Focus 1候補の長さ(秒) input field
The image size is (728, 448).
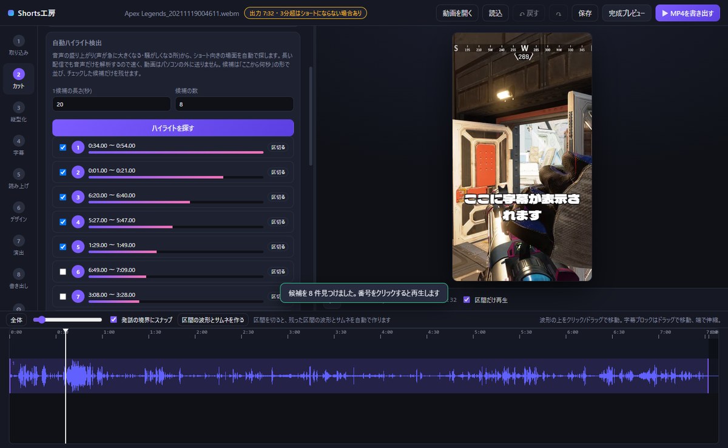pos(112,104)
